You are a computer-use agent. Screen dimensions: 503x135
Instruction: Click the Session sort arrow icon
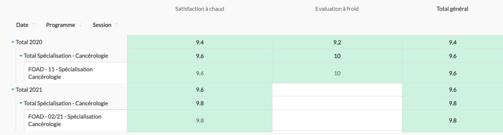(x=116, y=25)
